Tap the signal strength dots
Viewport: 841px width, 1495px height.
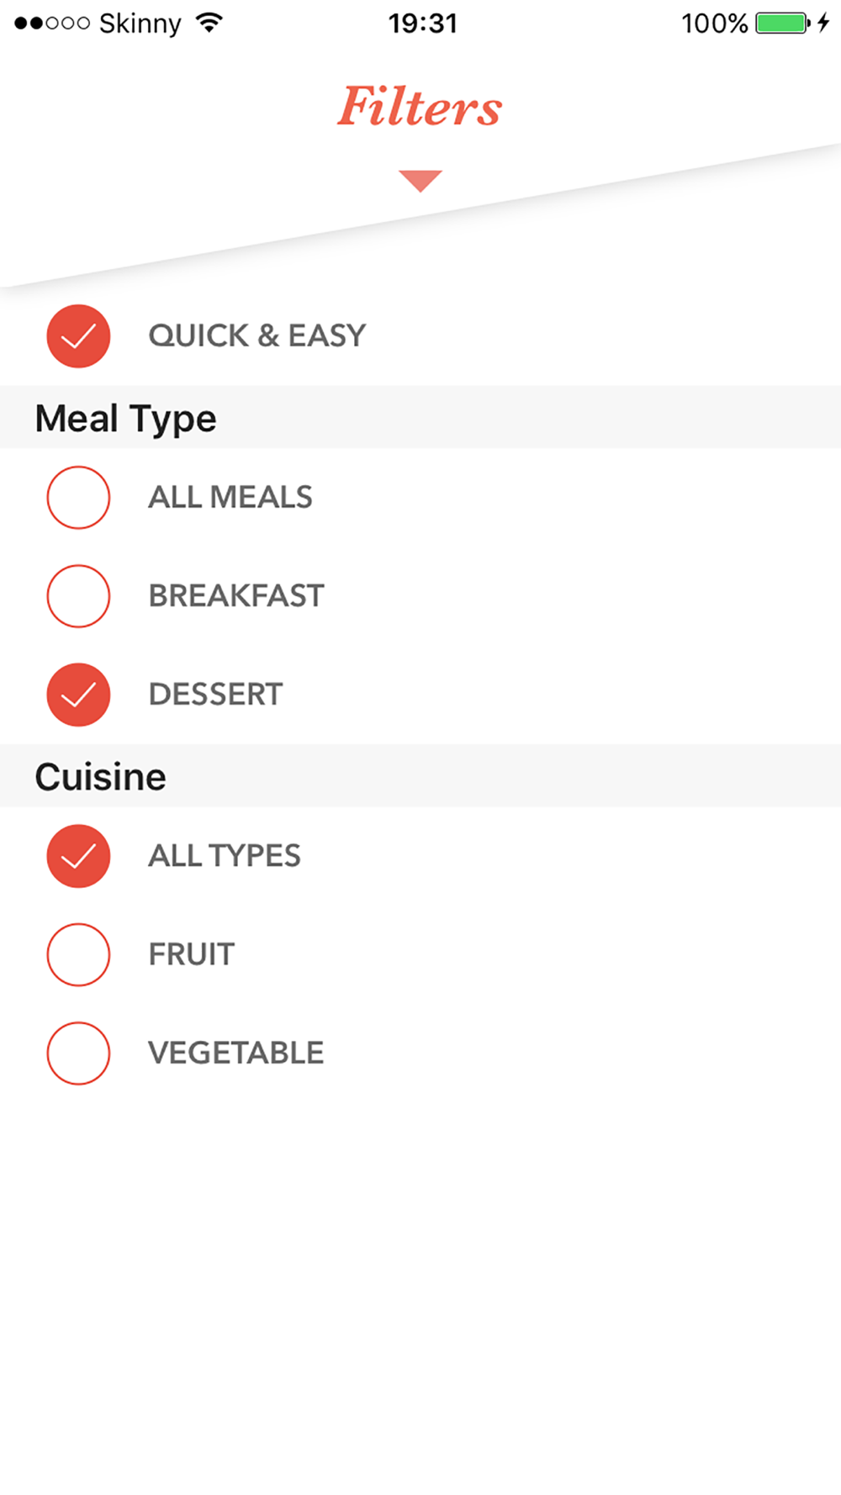click(x=52, y=24)
